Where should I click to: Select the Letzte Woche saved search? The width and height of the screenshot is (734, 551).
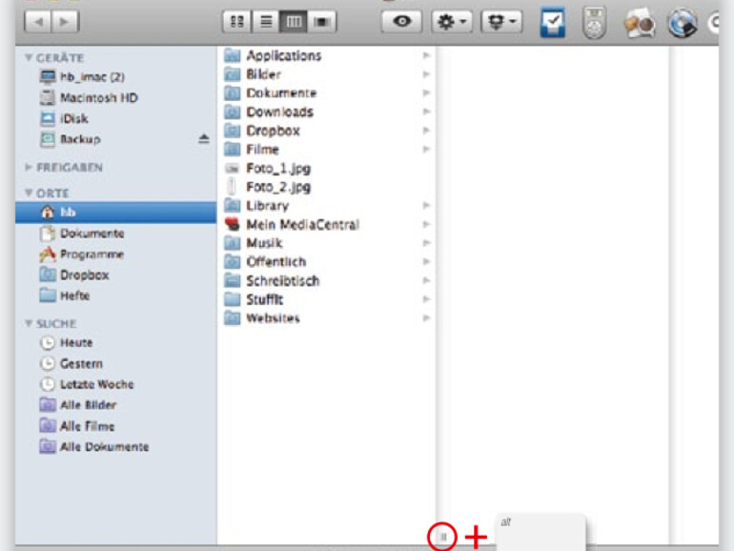[115, 384]
